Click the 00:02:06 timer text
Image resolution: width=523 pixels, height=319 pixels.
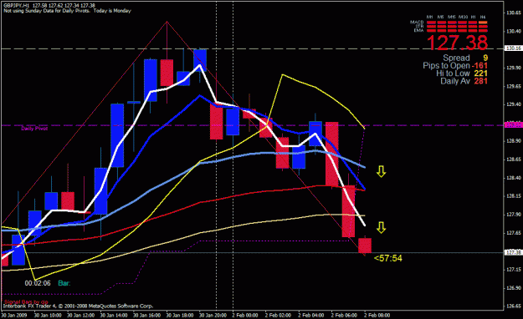coord(38,283)
